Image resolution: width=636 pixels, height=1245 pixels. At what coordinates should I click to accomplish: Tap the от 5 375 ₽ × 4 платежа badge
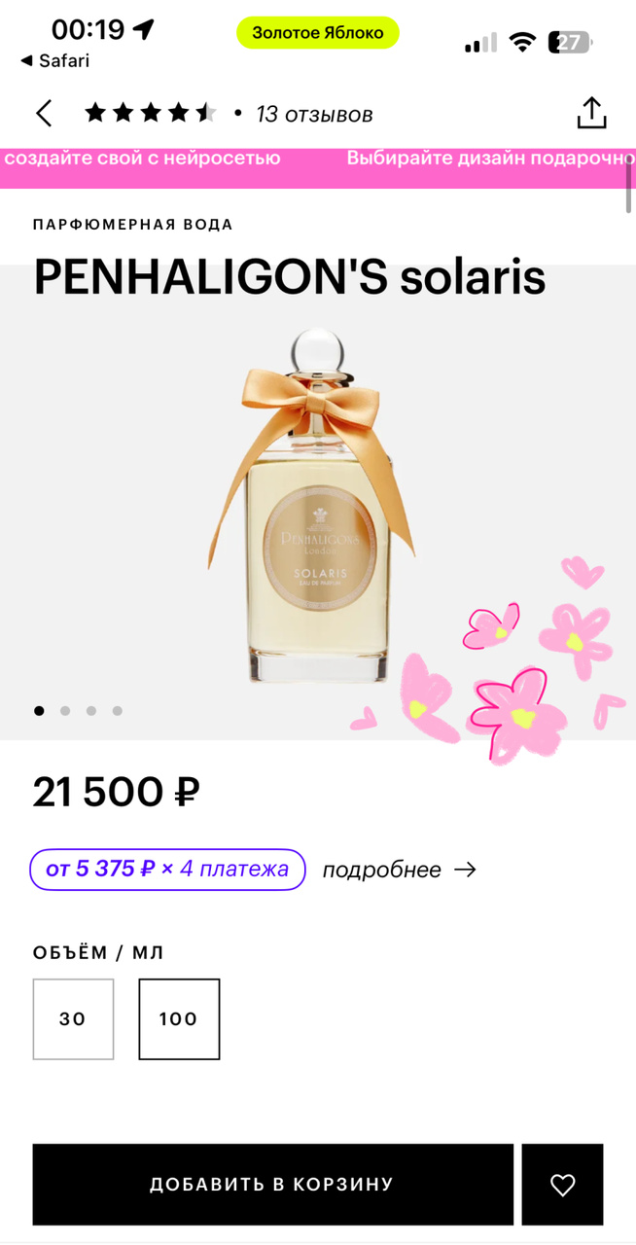[x=167, y=869]
